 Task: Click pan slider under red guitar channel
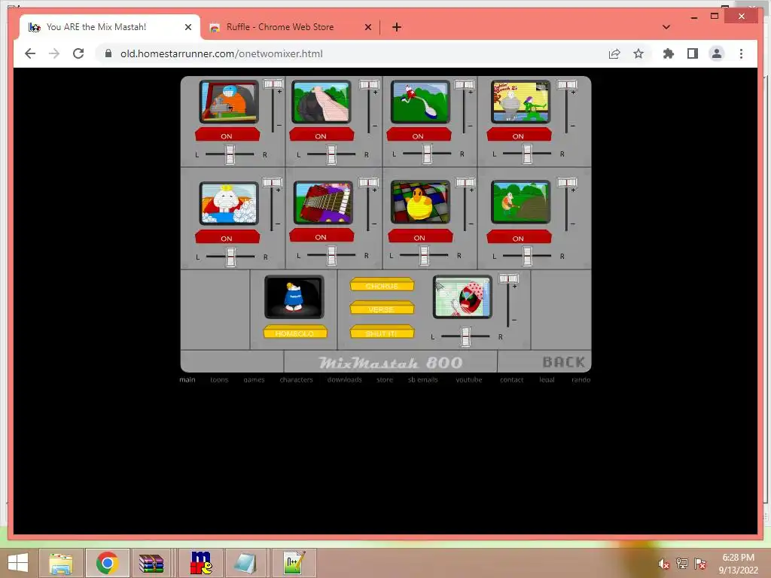pos(331,256)
